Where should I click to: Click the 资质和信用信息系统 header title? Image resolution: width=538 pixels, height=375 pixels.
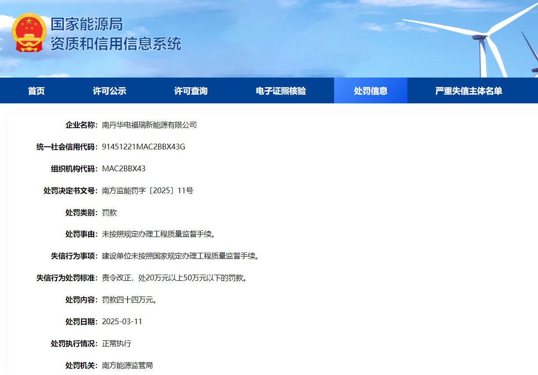point(116,44)
